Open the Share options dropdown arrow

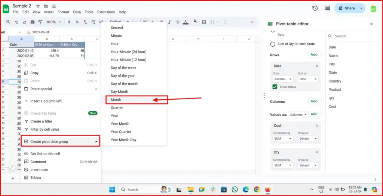click(x=361, y=8)
